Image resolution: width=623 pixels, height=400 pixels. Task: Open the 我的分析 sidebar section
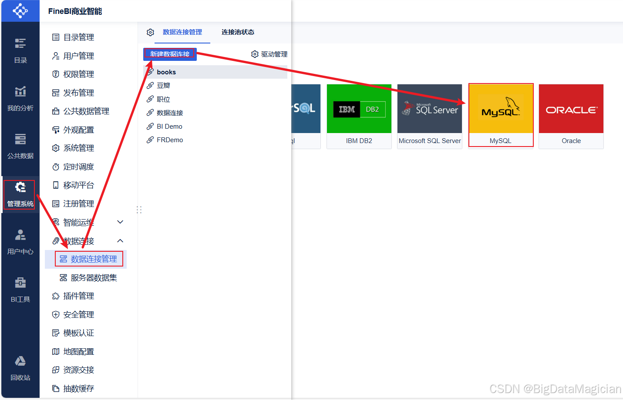click(x=20, y=99)
